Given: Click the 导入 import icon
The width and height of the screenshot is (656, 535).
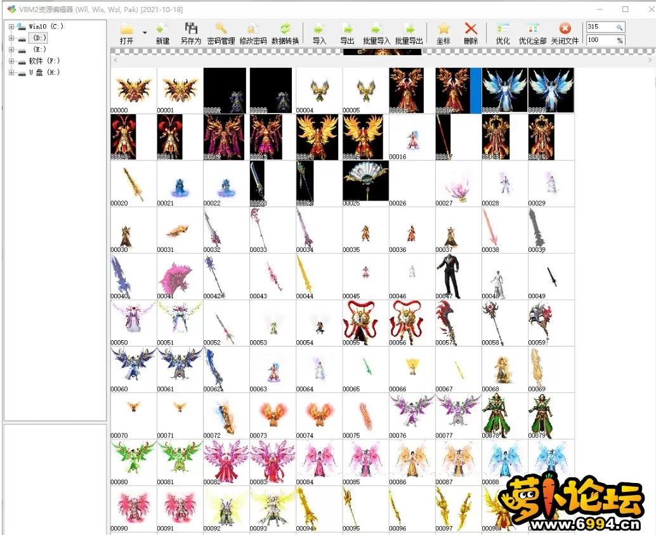Looking at the screenshot, I should click(318, 29).
